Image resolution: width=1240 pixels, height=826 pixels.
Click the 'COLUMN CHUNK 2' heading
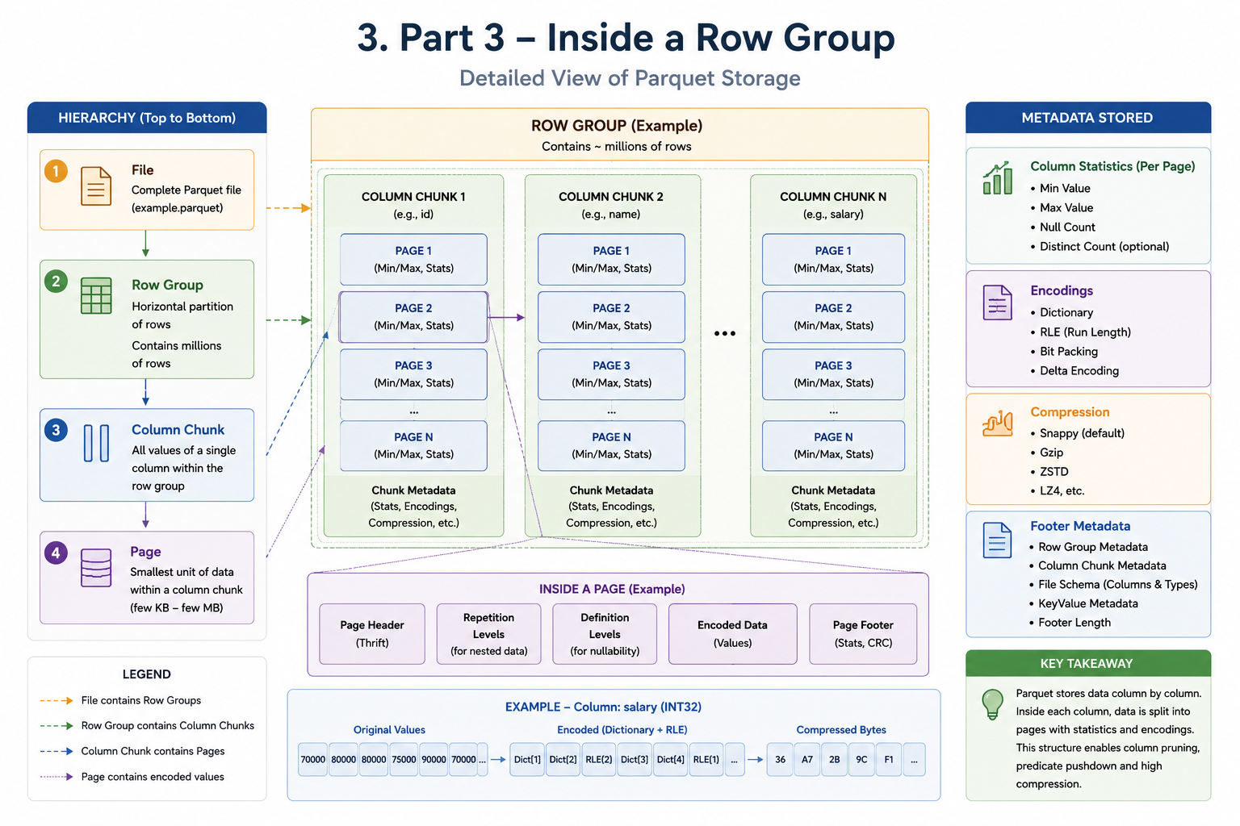point(611,197)
